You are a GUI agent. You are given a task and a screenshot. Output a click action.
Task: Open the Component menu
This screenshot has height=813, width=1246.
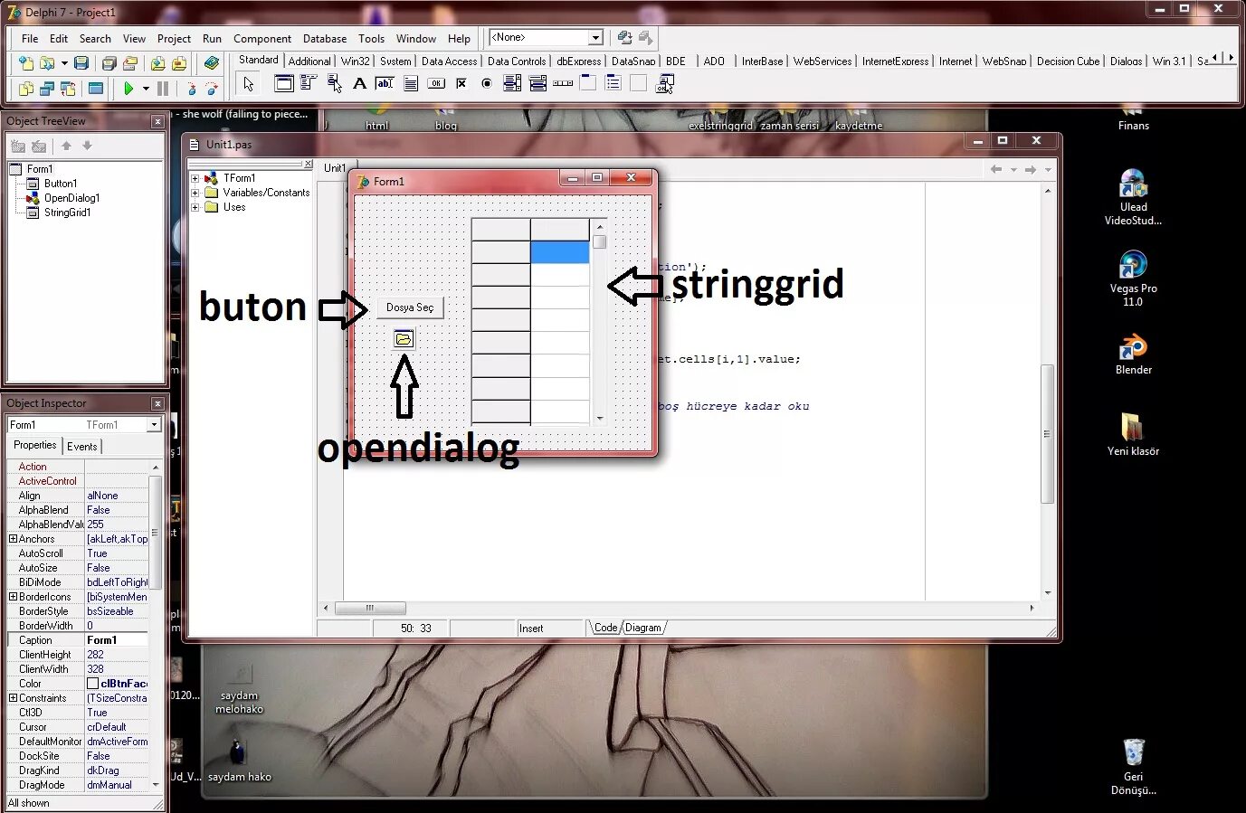[x=262, y=39]
